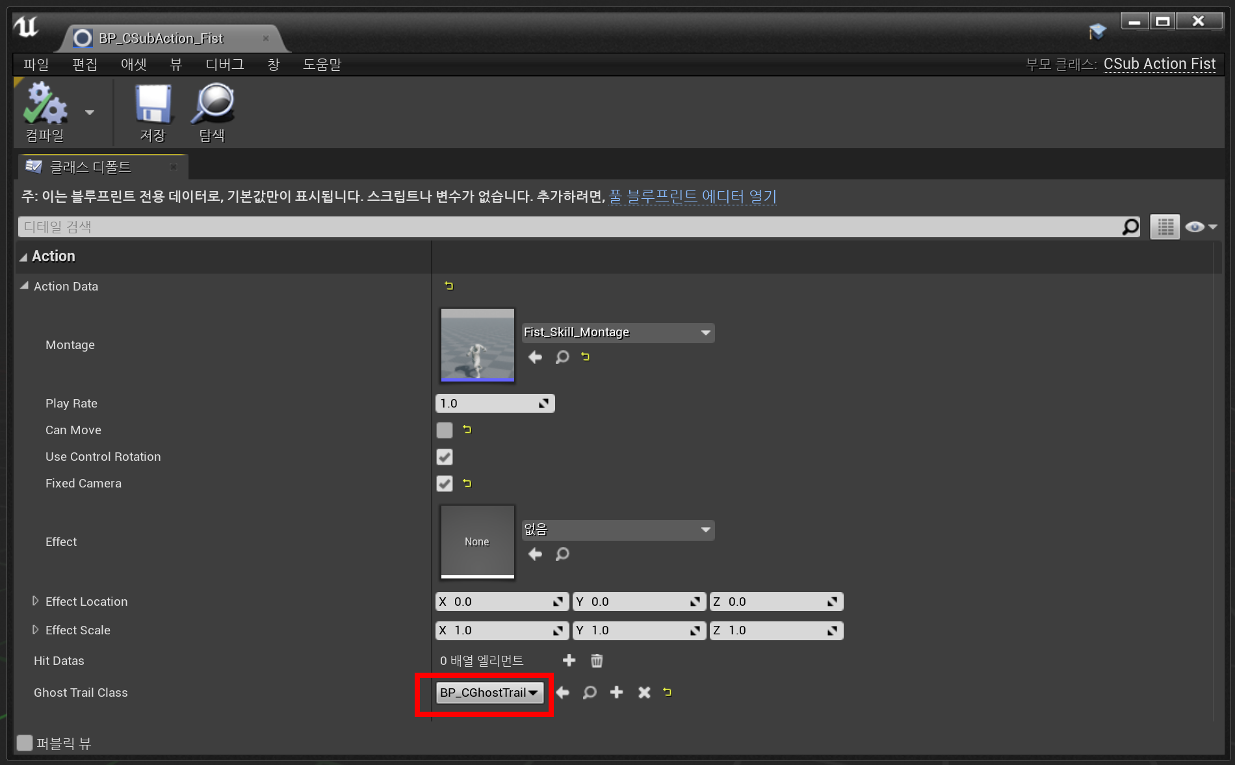This screenshot has width=1235, height=765.
Task: Reset Ghost Trail Class to default
Action: point(668,692)
